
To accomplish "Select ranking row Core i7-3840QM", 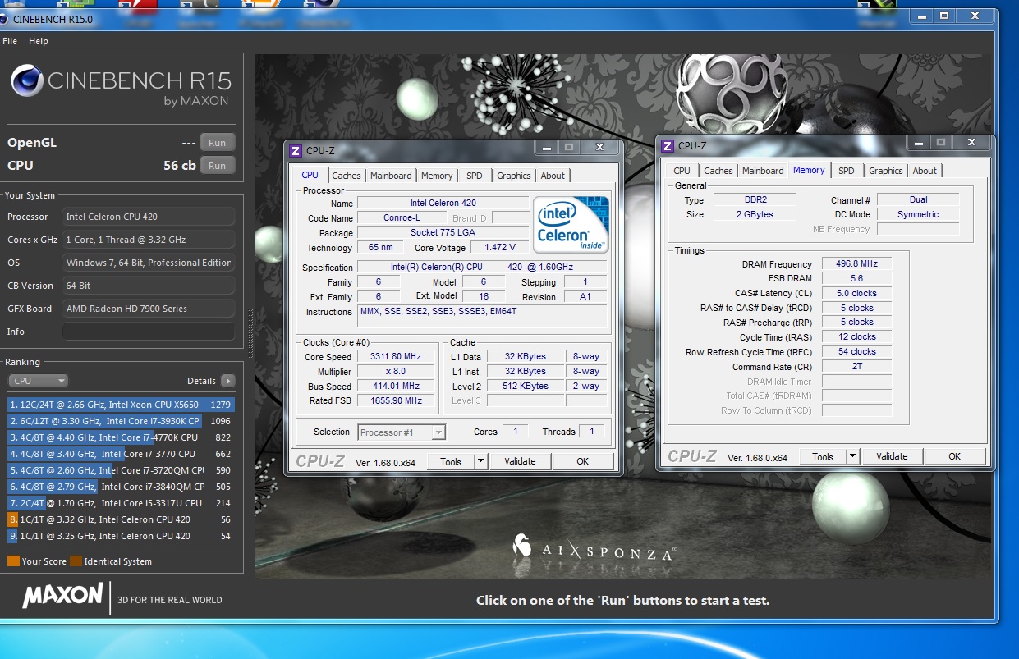I will [x=122, y=487].
